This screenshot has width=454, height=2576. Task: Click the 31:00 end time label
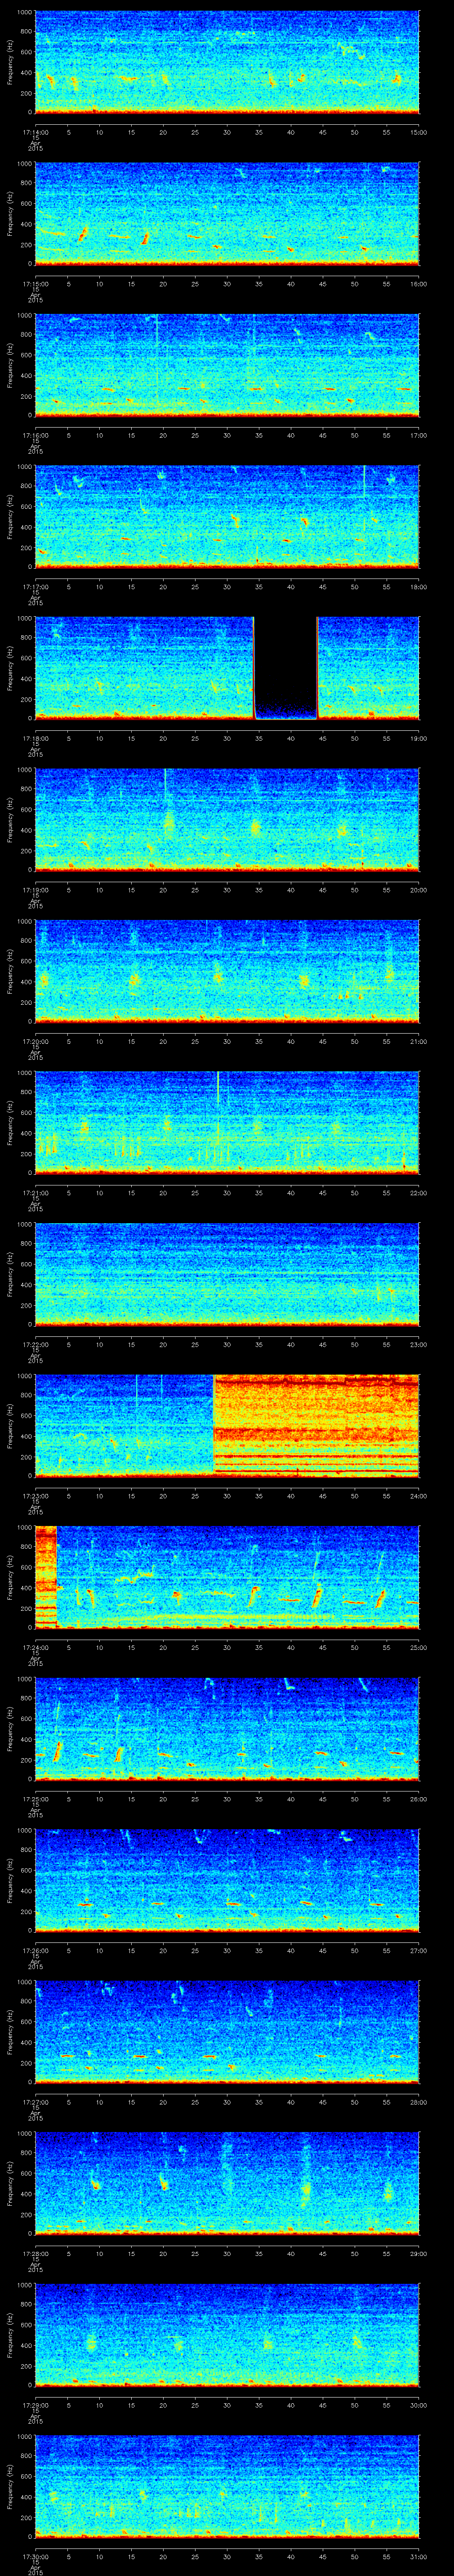[x=418, y=2555]
